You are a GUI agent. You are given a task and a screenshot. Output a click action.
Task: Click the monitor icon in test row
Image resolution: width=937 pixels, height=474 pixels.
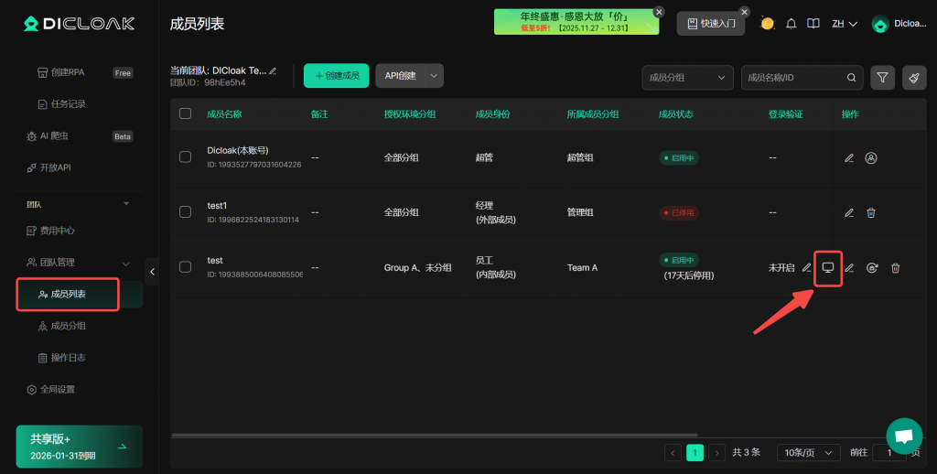point(827,267)
